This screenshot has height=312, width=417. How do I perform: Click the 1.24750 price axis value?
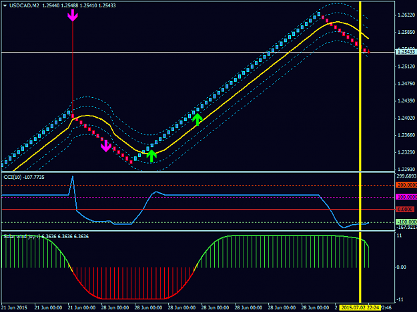(406, 84)
